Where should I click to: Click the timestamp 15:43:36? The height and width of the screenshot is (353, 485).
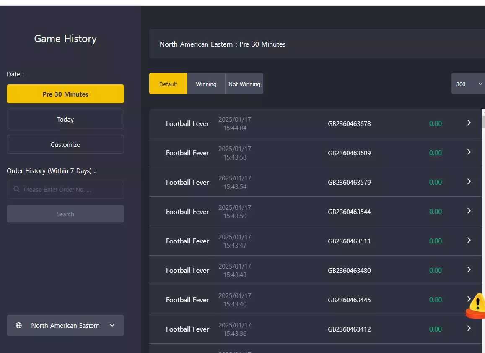(235, 334)
